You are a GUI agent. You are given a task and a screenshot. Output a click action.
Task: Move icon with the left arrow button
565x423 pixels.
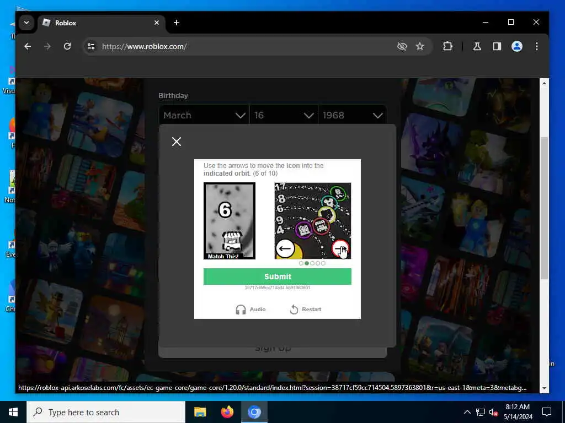pyautogui.click(x=285, y=248)
